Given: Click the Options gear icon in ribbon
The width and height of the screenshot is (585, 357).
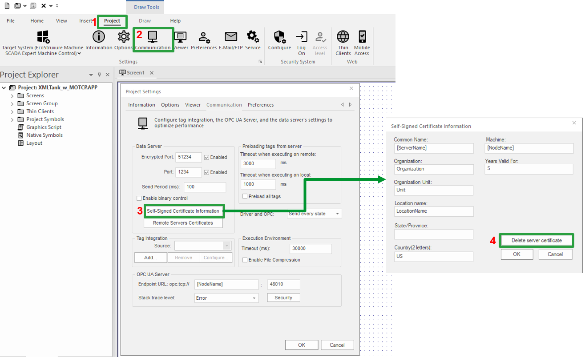Looking at the screenshot, I should pos(123,36).
